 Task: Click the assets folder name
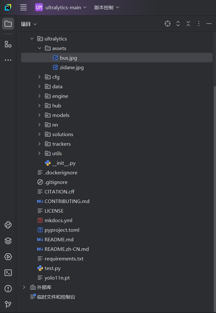(x=59, y=48)
